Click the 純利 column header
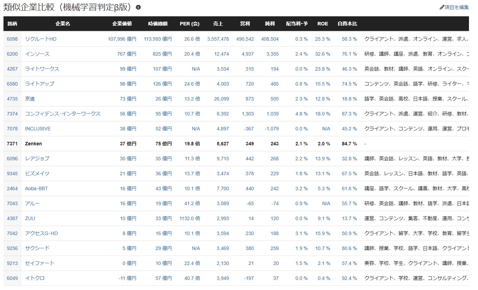478x290 pixels. [x=270, y=24]
